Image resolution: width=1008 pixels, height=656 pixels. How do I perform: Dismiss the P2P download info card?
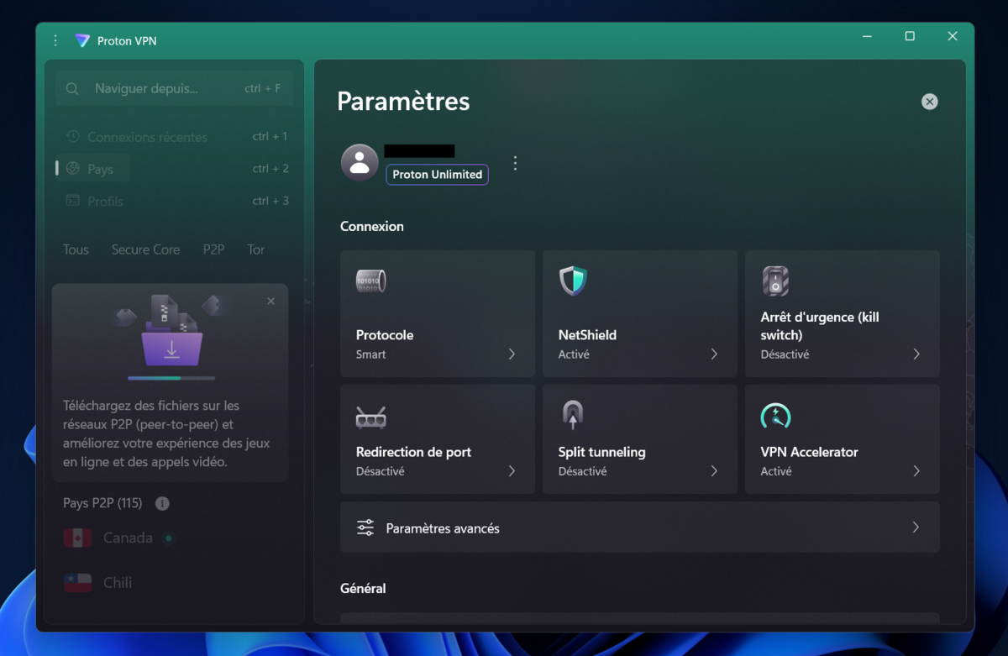pos(270,301)
